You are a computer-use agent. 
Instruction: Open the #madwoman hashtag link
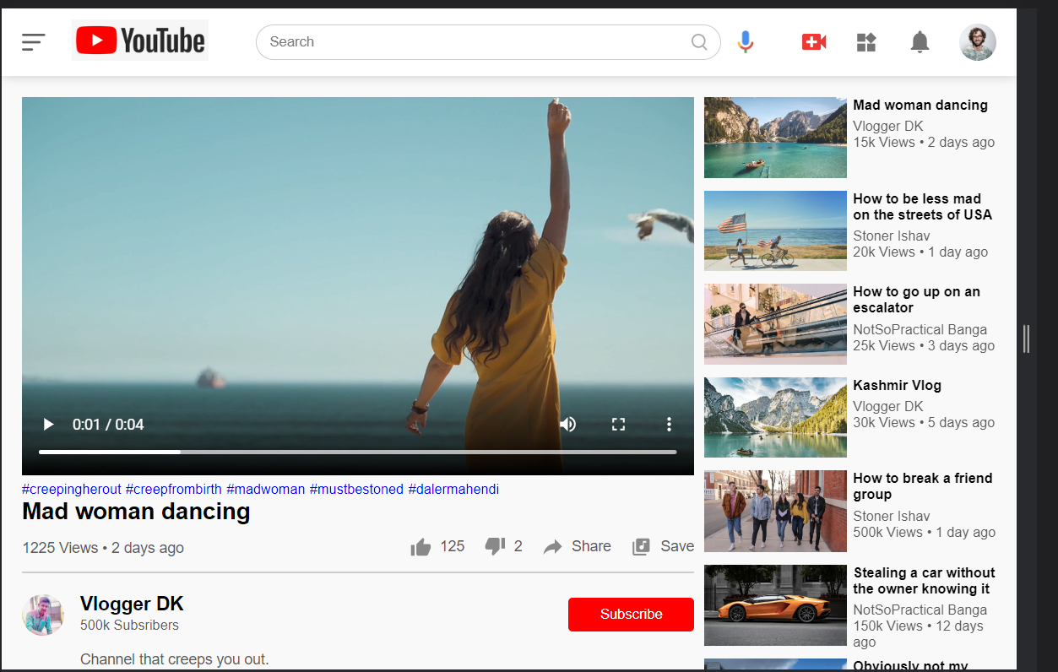264,489
